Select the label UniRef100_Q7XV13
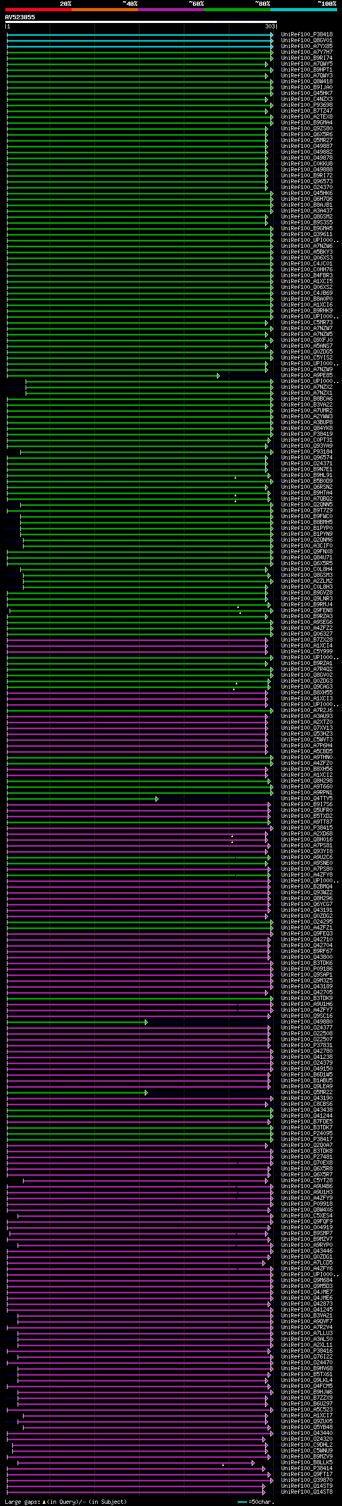 [307, 728]
